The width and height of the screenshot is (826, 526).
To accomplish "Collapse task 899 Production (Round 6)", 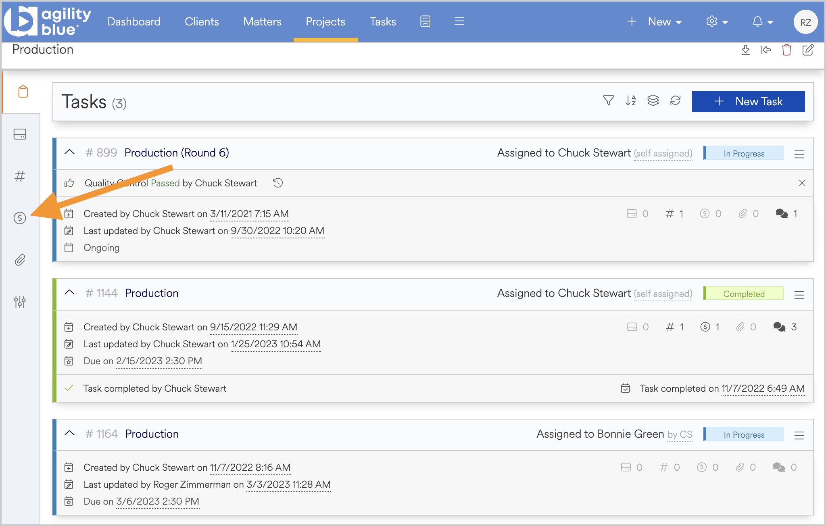I will point(70,152).
